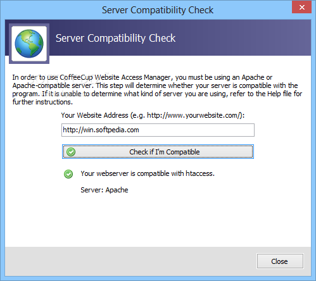Image resolution: width=316 pixels, height=281 pixels.
Task: Click the 'Your Website Address' label
Action: (153, 115)
